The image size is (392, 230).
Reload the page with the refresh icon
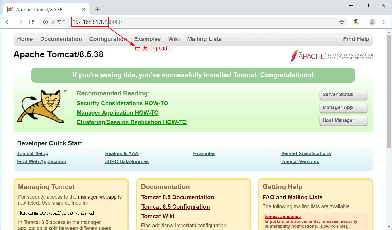click(x=31, y=22)
